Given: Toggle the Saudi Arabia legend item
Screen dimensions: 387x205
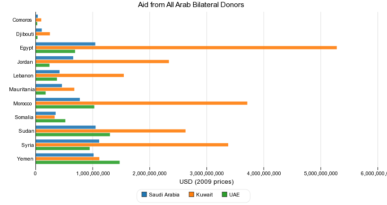Looking at the screenshot, I should click(163, 195).
